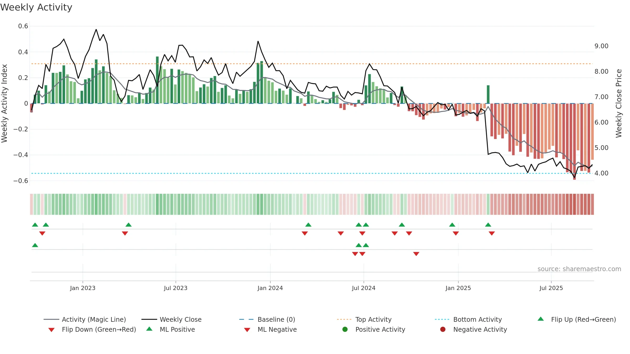Click the isolated green bar in early 2025
Image resolution: width=630 pixels, height=354 pixels.
[x=488, y=94]
